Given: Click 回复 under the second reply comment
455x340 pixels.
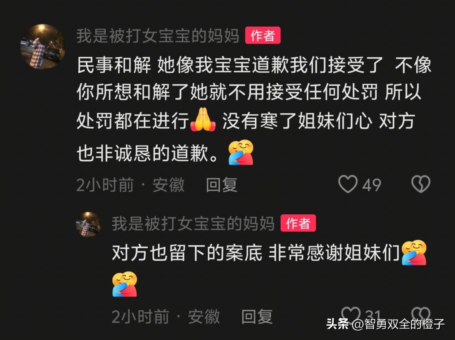Looking at the screenshot, I should point(257,317).
